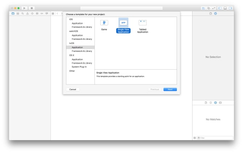Show the Quick Help inspector
This screenshot has width=243, height=153.
click(x=216, y=14)
